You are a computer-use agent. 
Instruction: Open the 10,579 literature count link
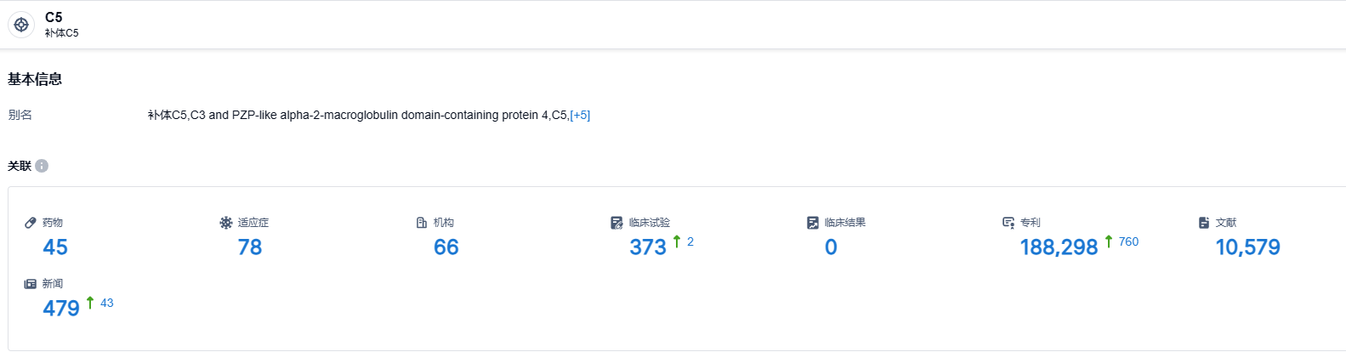1247,247
